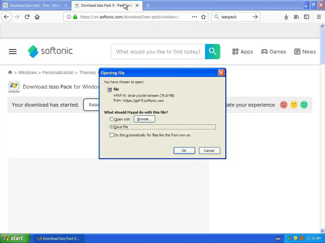
Task: Click Browse button in dialog
Action: click(x=144, y=119)
